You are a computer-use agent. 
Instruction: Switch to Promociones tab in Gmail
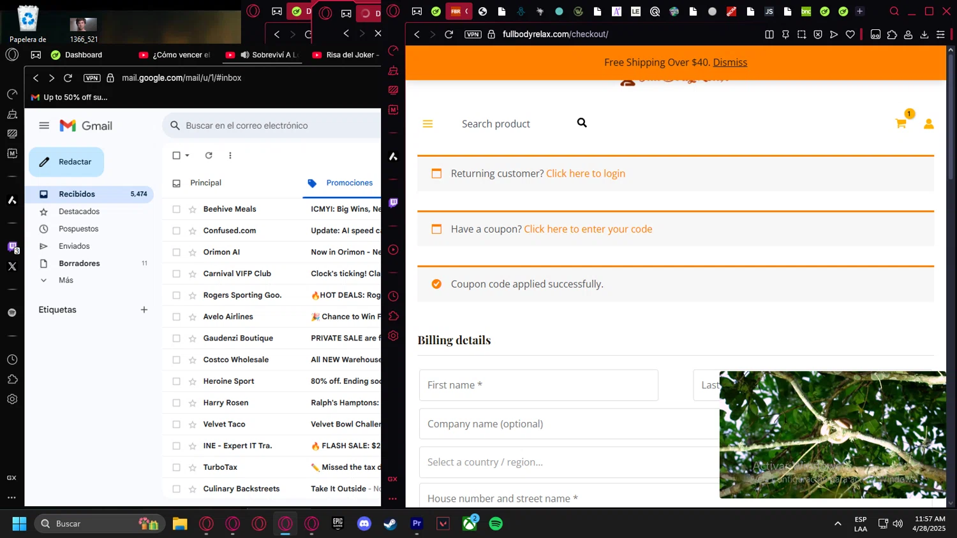(340, 183)
